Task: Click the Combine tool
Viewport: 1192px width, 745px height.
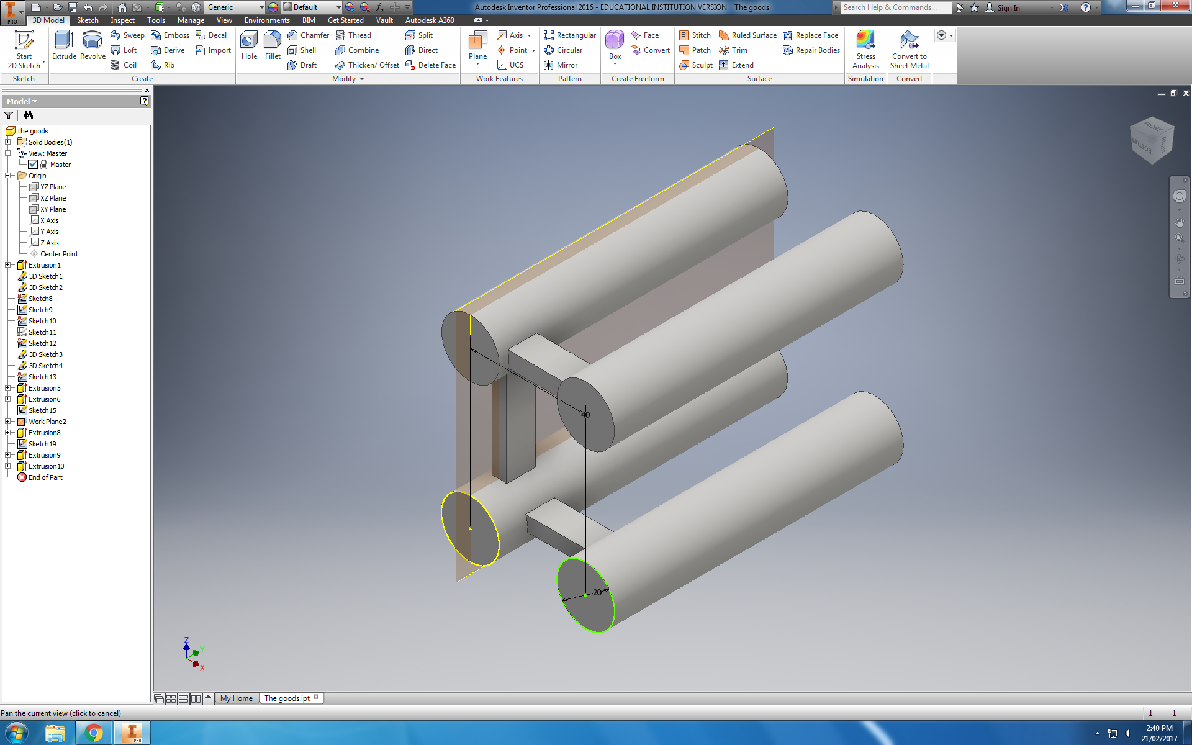Action: click(x=357, y=50)
